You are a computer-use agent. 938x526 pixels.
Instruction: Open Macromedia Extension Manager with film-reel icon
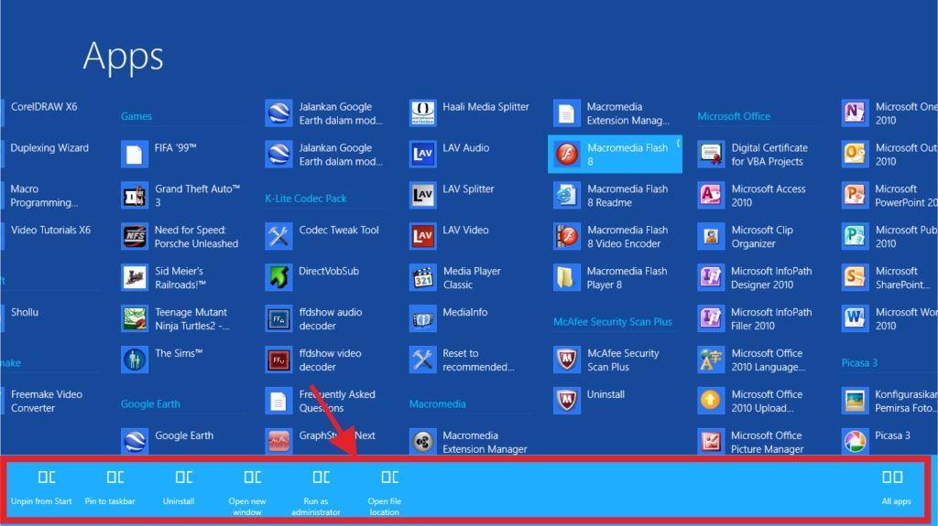coord(468,442)
